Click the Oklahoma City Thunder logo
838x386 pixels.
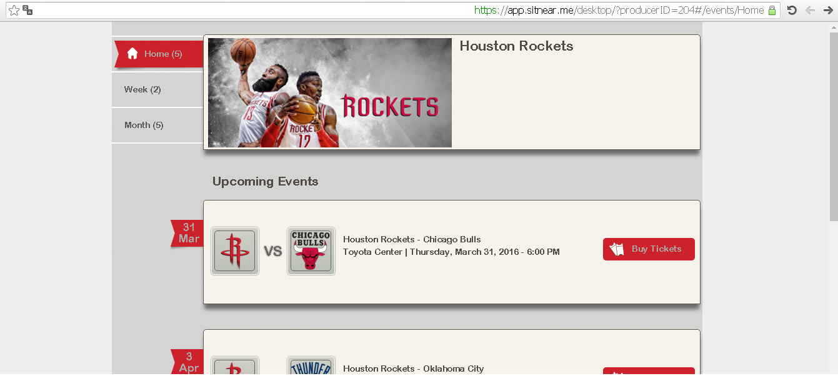pos(311,365)
